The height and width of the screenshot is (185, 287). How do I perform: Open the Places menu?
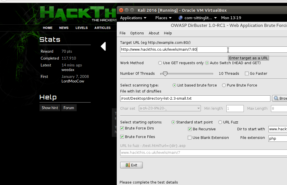point(163,18)
